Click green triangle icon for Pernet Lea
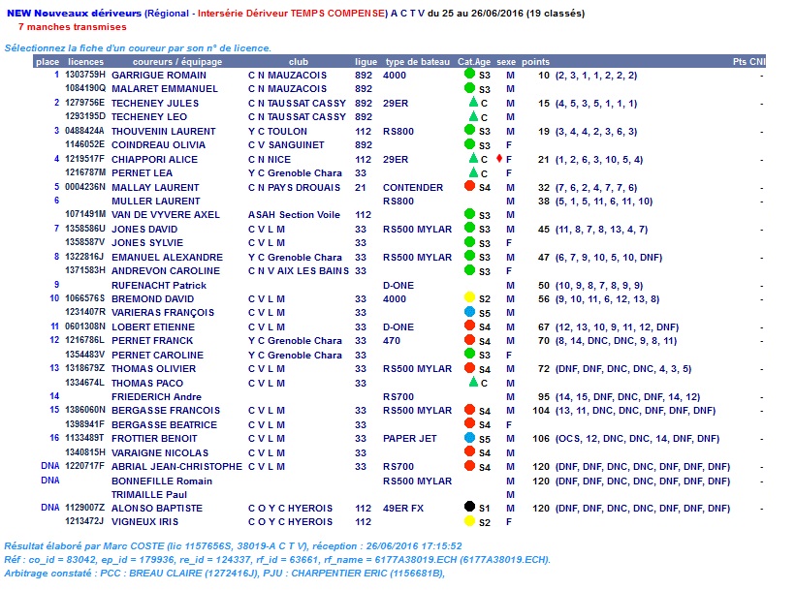The width and height of the screenshot is (796, 590). [x=473, y=172]
